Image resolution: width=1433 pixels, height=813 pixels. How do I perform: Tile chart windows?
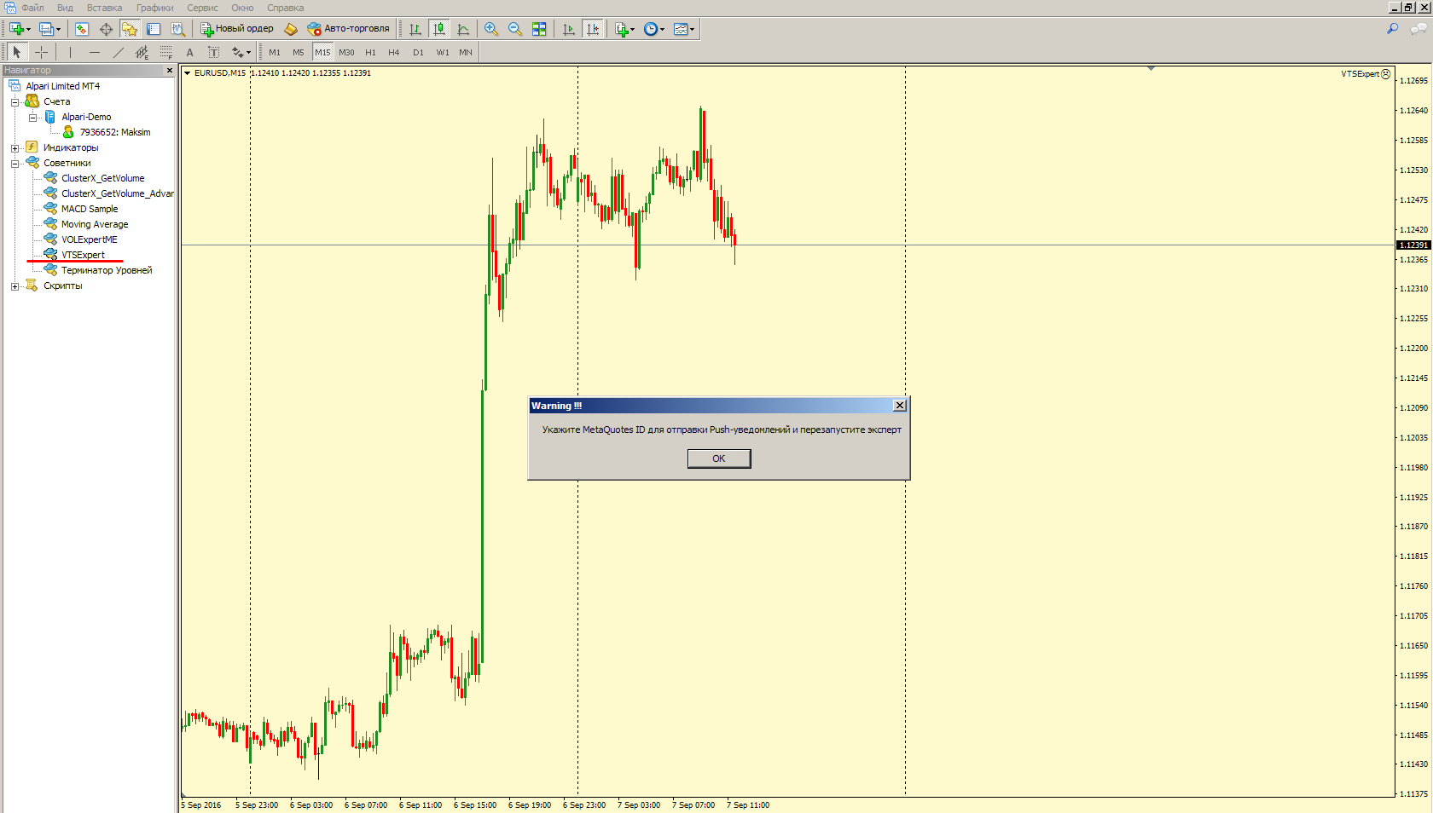[x=539, y=29]
